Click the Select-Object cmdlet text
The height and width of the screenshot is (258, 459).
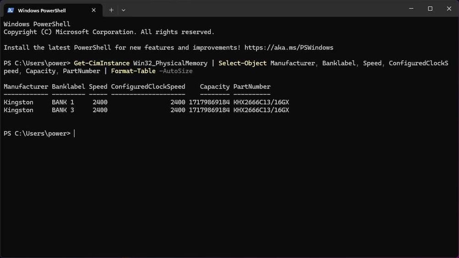click(x=242, y=63)
